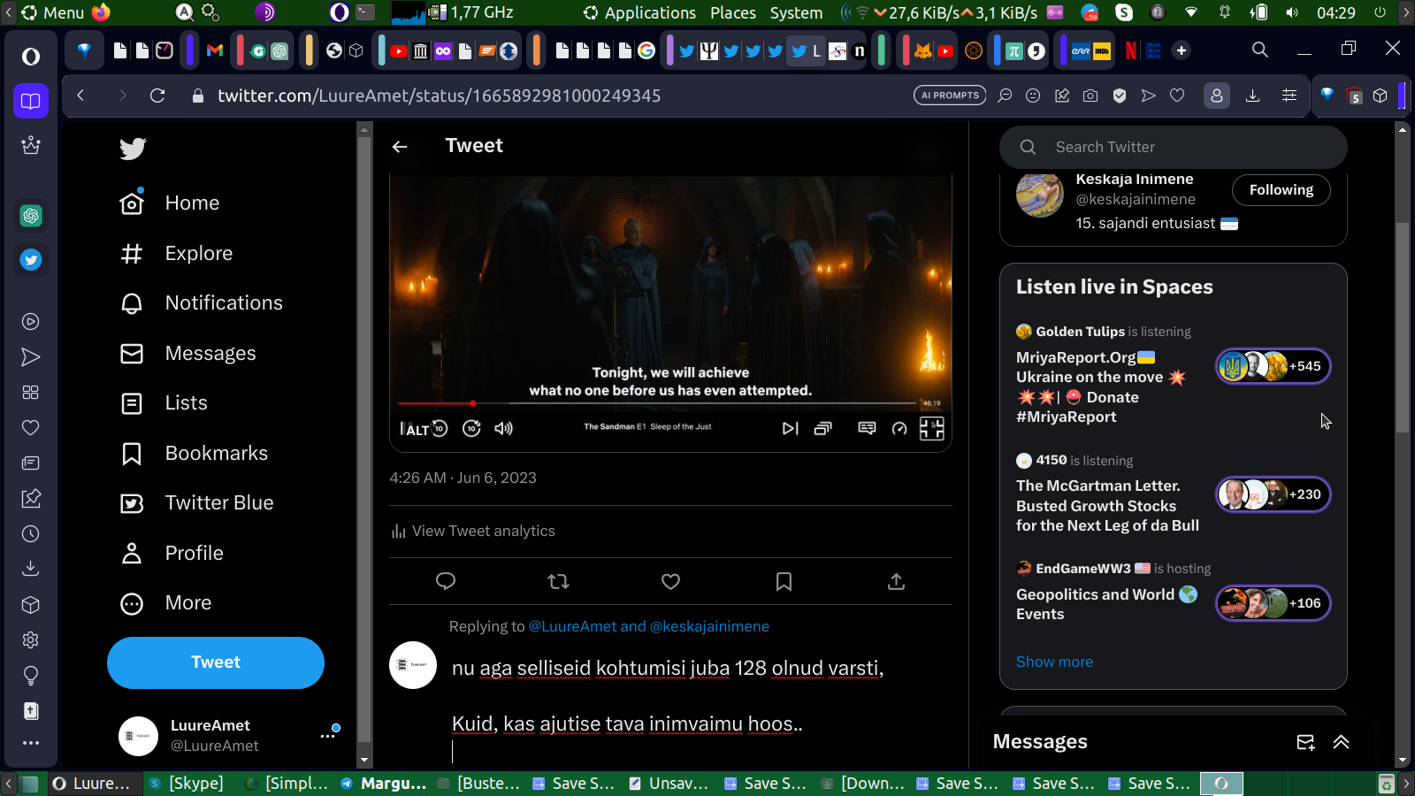Switch to the Skype taskbar window

click(x=186, y=784)
